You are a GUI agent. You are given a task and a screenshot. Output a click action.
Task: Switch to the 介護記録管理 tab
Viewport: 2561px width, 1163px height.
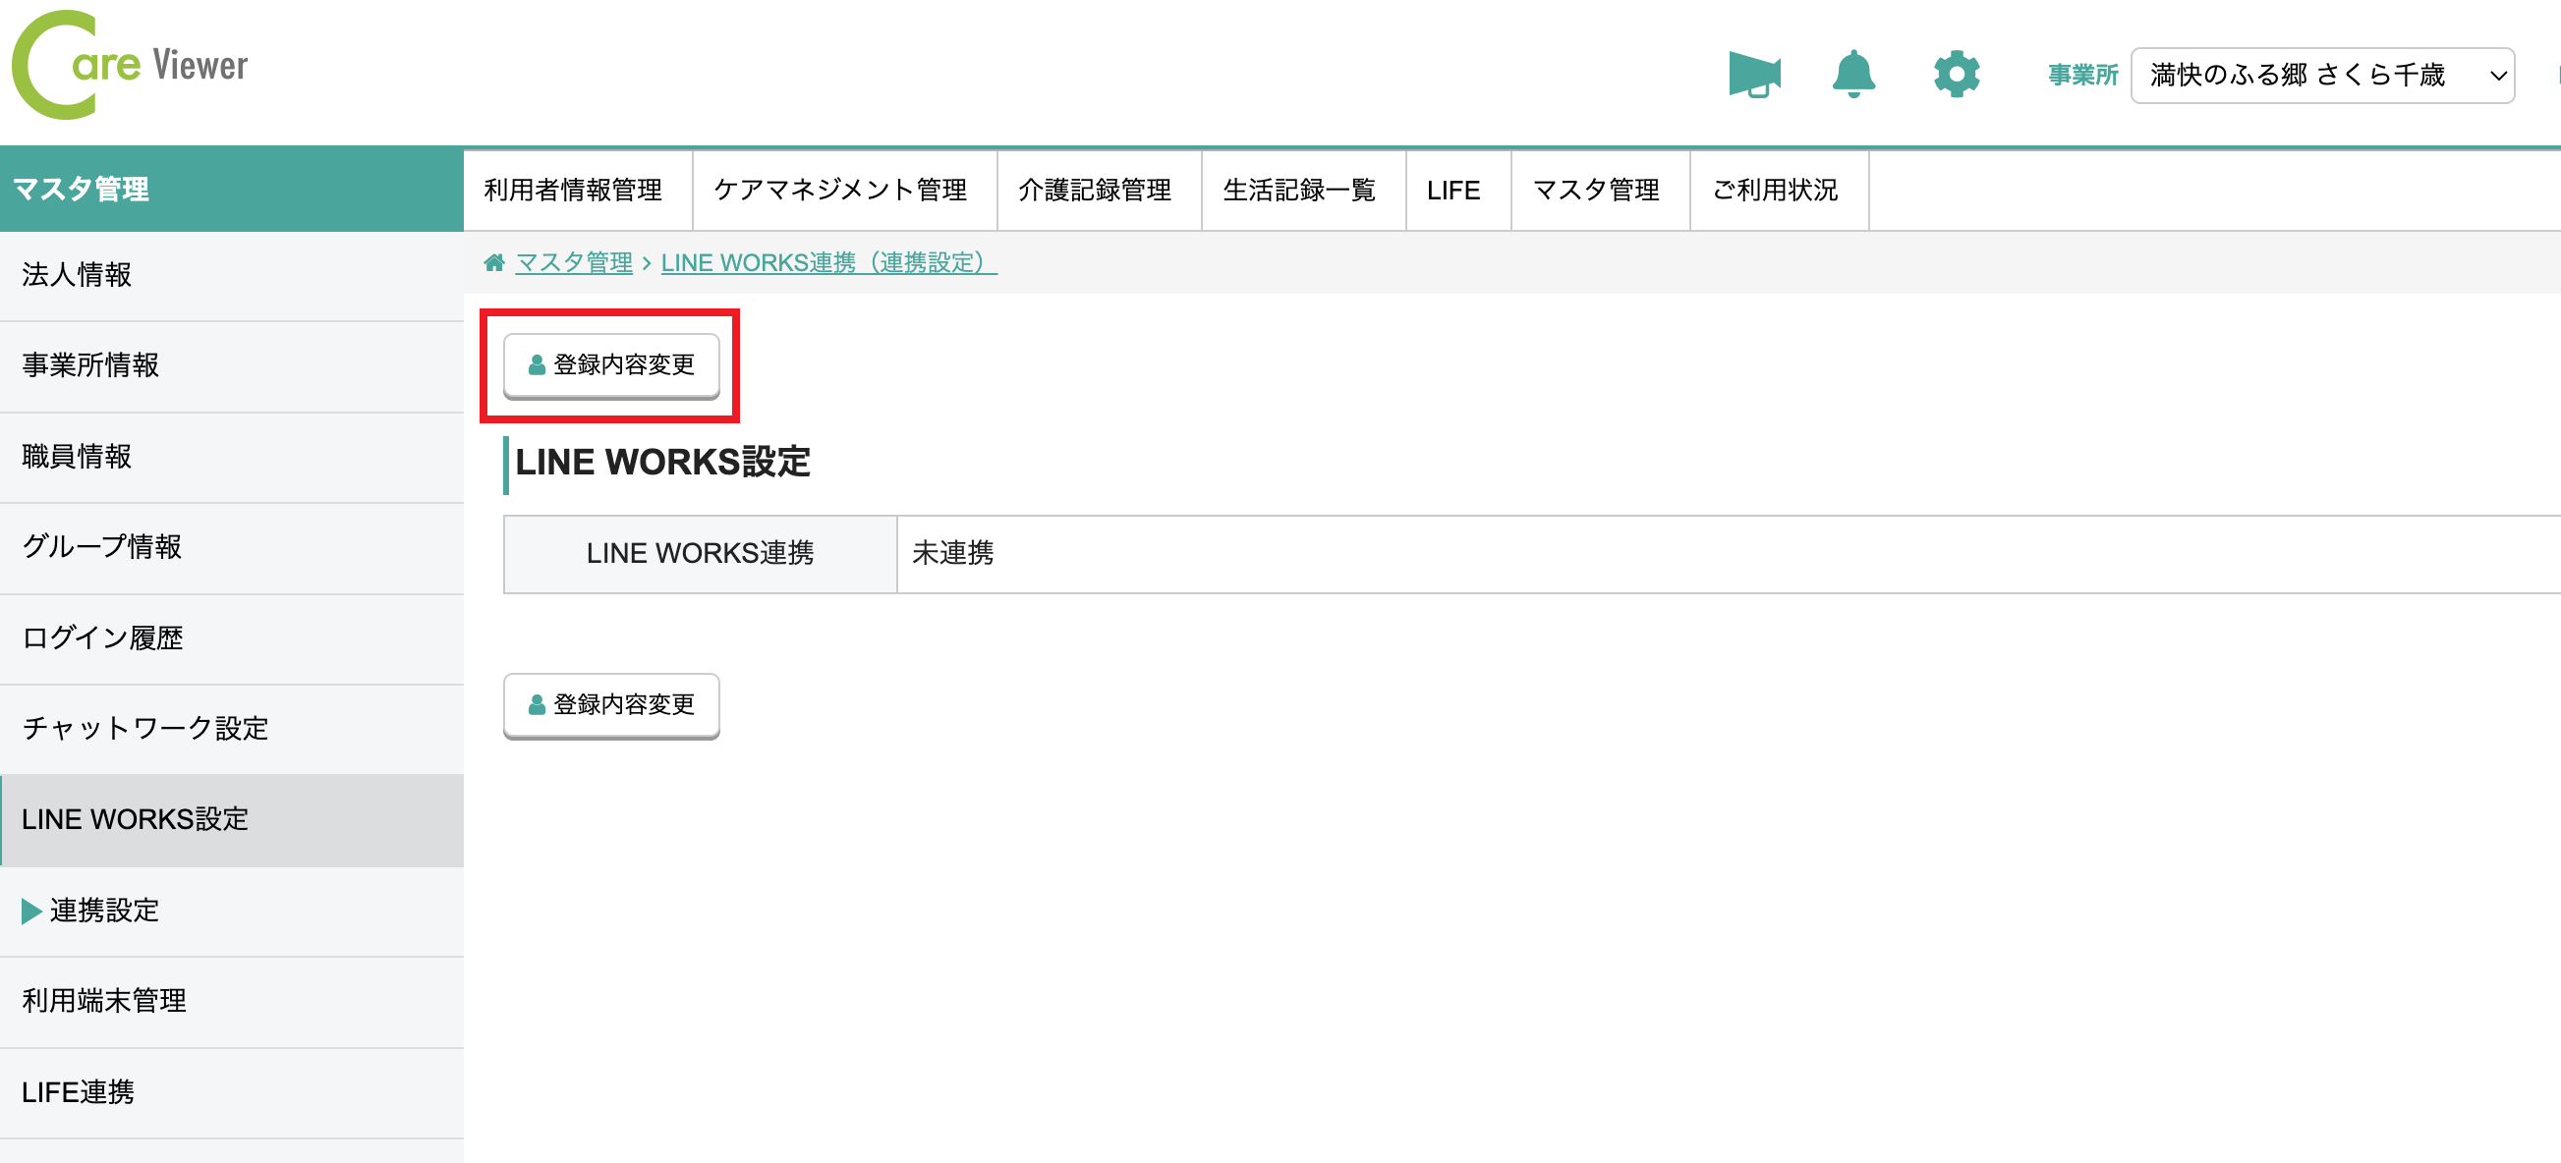pos(1097,190)
